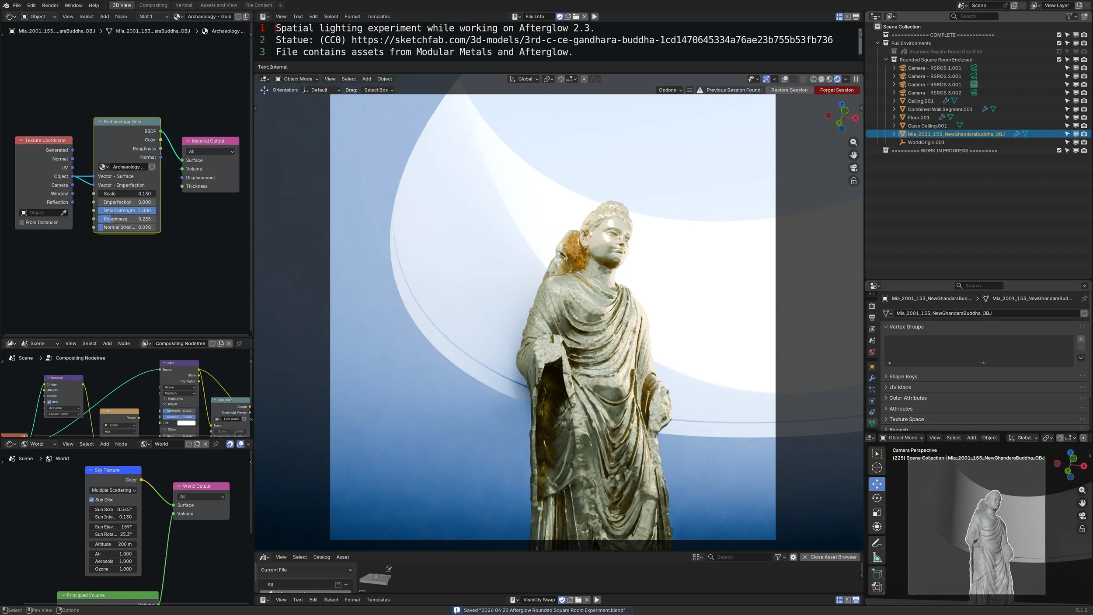Adjust the Detail Strength slider
The width and height of the screenshot is (1093, 615).
pos(127,210)
